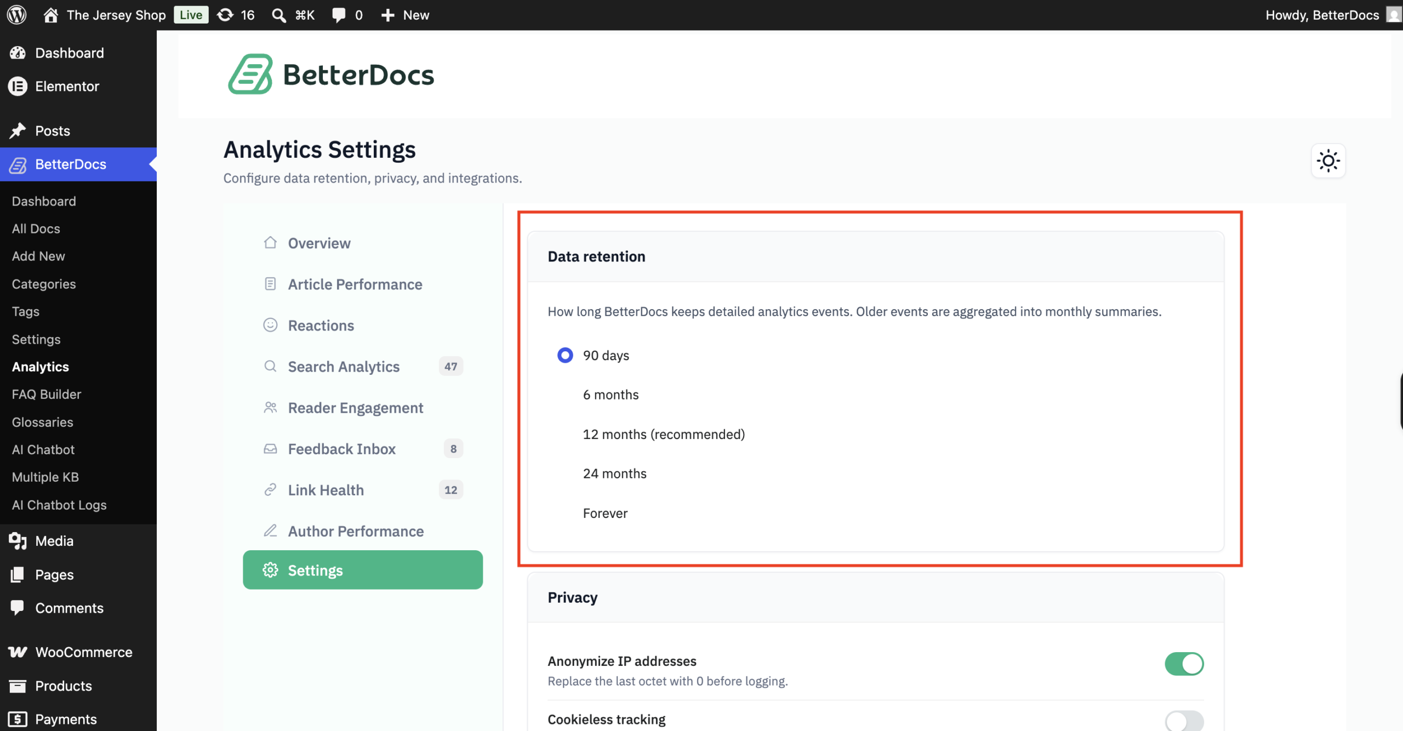
Task: Open Howdy, BetterDocs account link
Action: pyautogui.click(x=1322, y=15)
